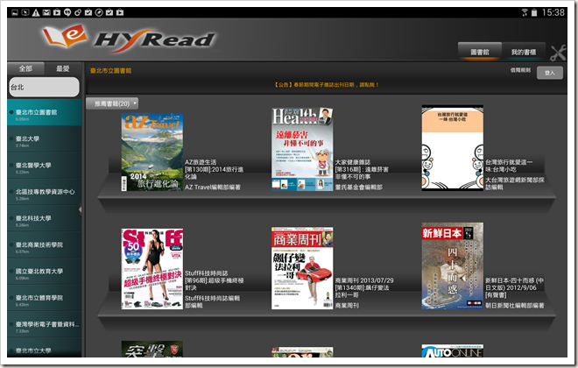
Task: Select the 全部 tab
Action: (25, 68)
